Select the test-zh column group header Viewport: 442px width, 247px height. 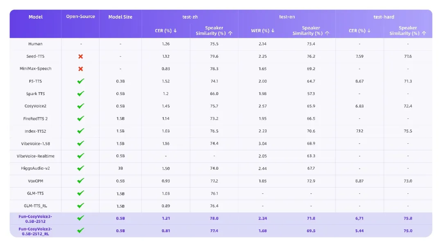pyautogui.click(x=190, y=17)
